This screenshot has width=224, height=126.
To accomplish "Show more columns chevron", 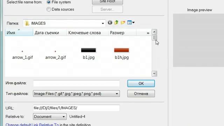I will 148,33.
